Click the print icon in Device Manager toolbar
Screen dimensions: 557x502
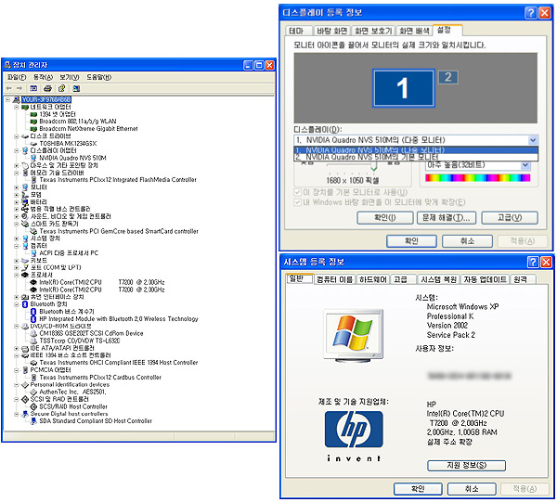[x=48, y=88]
